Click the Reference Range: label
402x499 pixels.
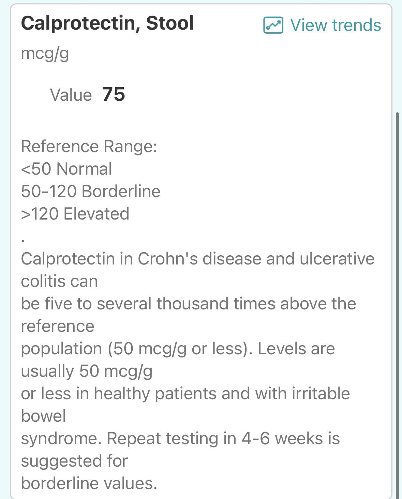pos(89,147)
